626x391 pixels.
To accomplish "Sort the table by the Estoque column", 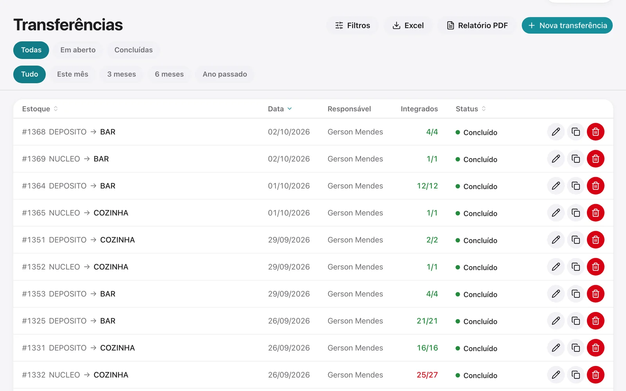I will [x=40, y=109].
